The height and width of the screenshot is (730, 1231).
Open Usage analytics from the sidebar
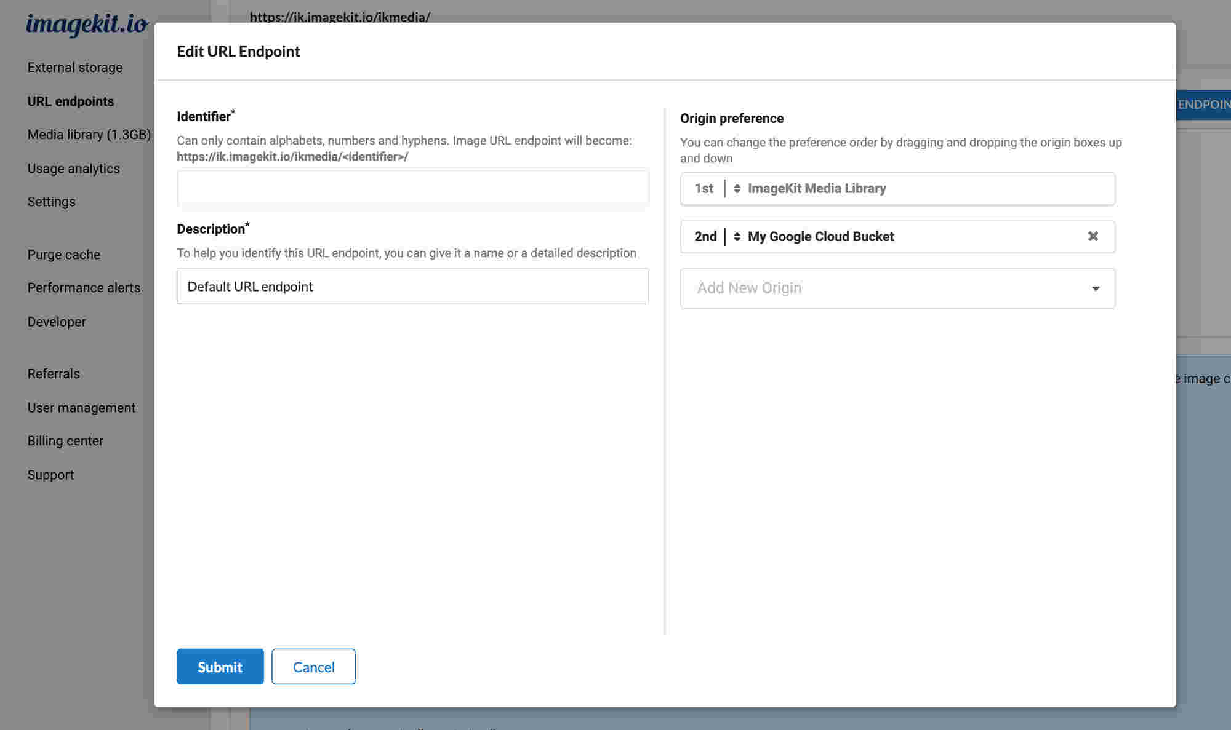pos(73,168)
